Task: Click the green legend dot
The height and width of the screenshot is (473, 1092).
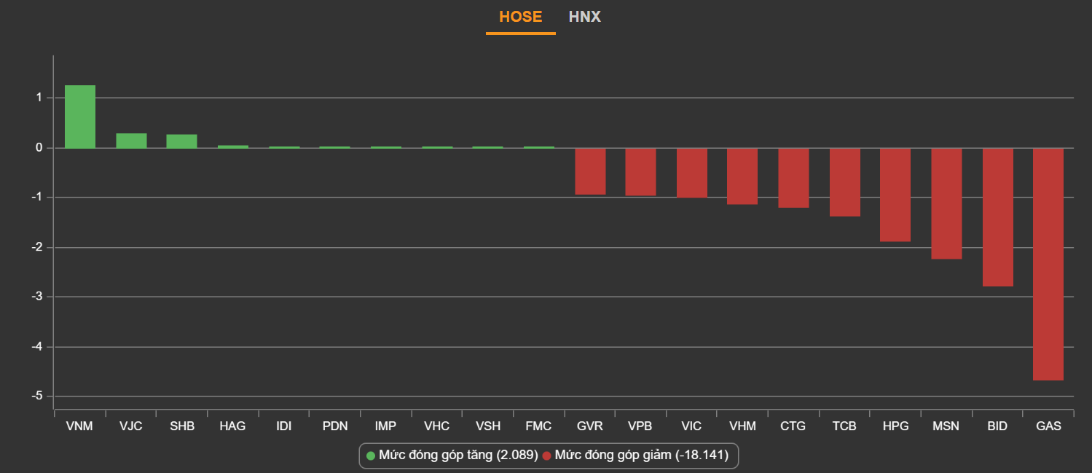Action: pyautogui.click(x=371, y=456)
